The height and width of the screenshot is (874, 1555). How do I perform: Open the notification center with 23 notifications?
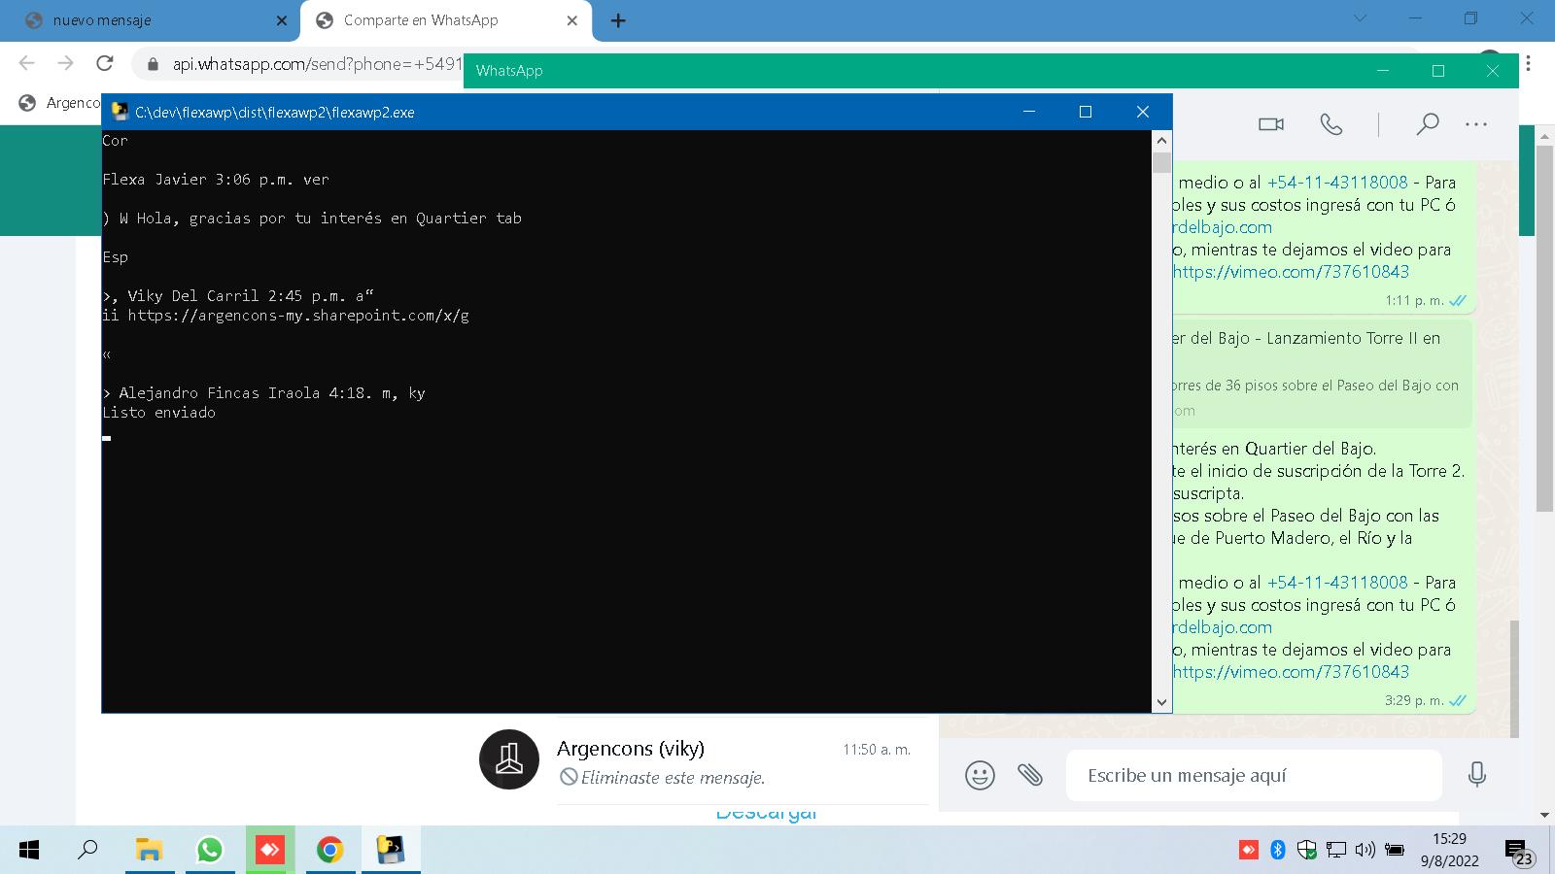tap(1518, 852)
